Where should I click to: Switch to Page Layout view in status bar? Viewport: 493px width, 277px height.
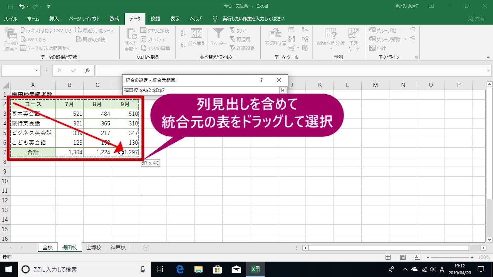402,257
